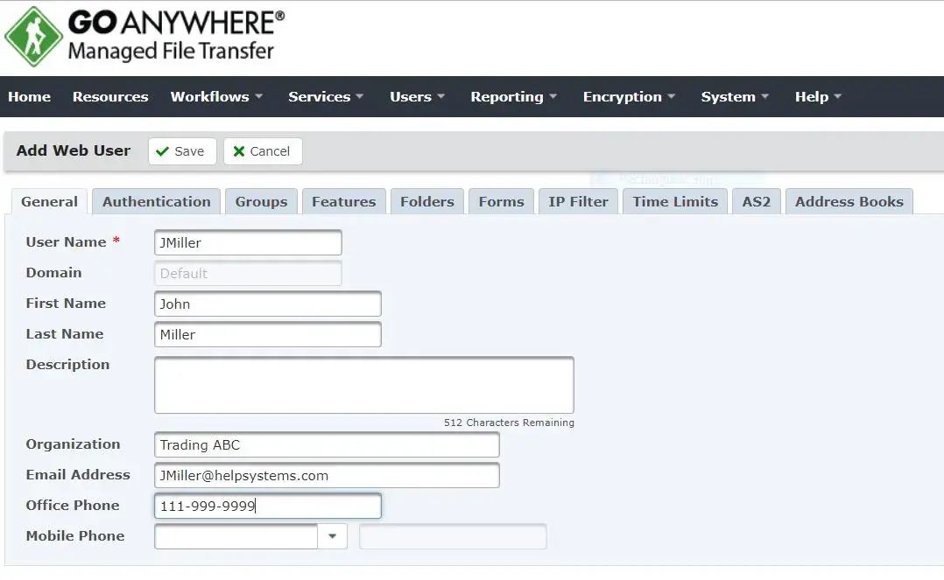This screenshot has height=580, width=944.
Task: Click the User Name field
Action: (x=248, y=242)
